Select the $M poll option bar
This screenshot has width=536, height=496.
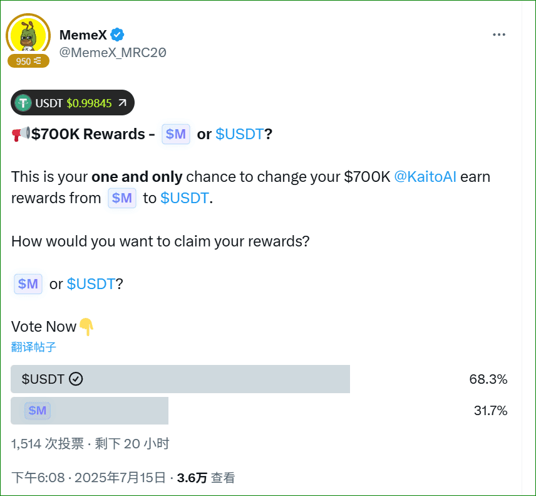(x=90, y=411)
